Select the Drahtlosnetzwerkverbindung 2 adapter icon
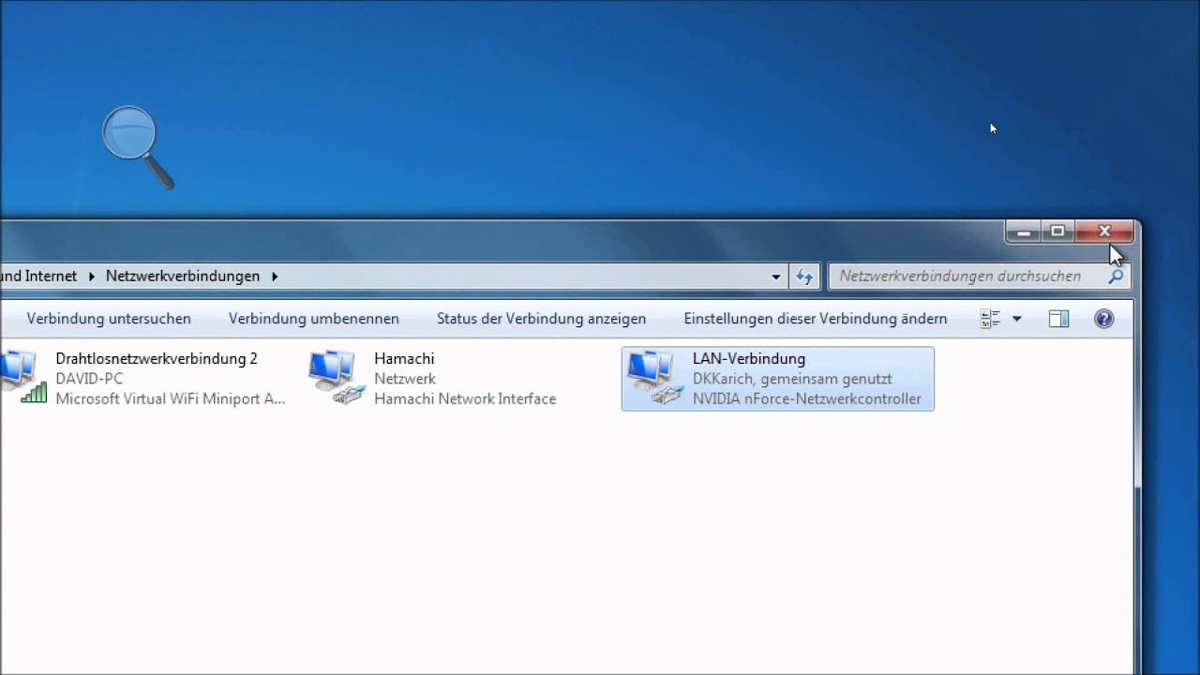 click(21, 378)
